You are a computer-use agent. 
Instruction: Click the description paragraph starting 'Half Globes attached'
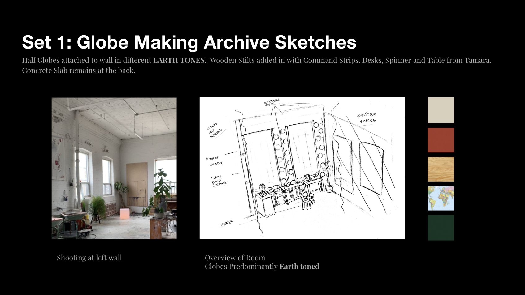click(257, 65)
